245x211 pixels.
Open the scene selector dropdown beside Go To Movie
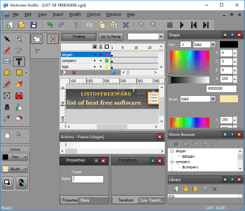[x=161, y=36]
